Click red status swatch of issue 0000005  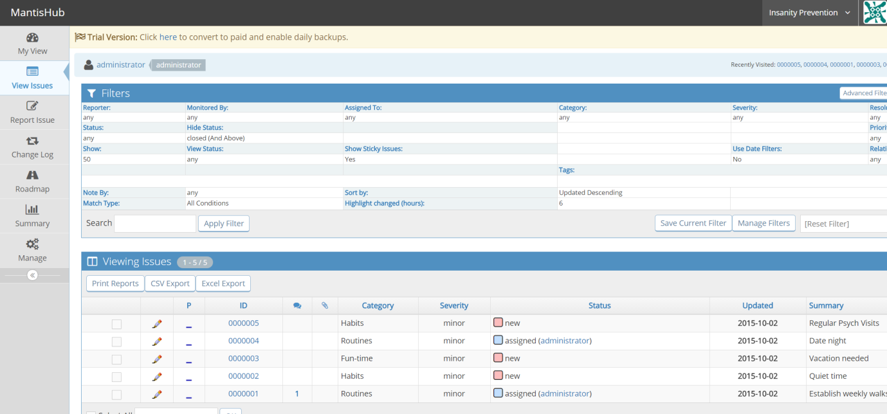(x=498, y=323)
